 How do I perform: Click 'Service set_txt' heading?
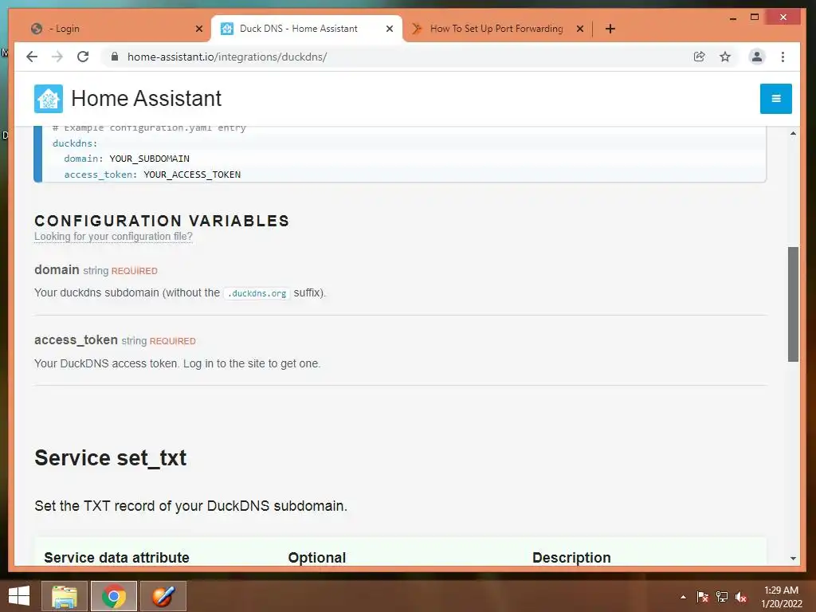click(x=110, y=458)
